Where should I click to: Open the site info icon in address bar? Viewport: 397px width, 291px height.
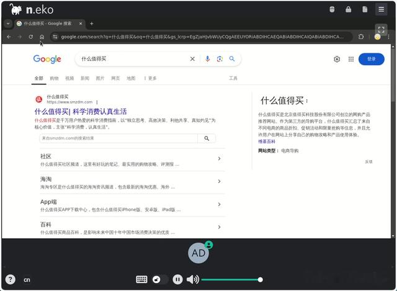(x=55, y=37)
